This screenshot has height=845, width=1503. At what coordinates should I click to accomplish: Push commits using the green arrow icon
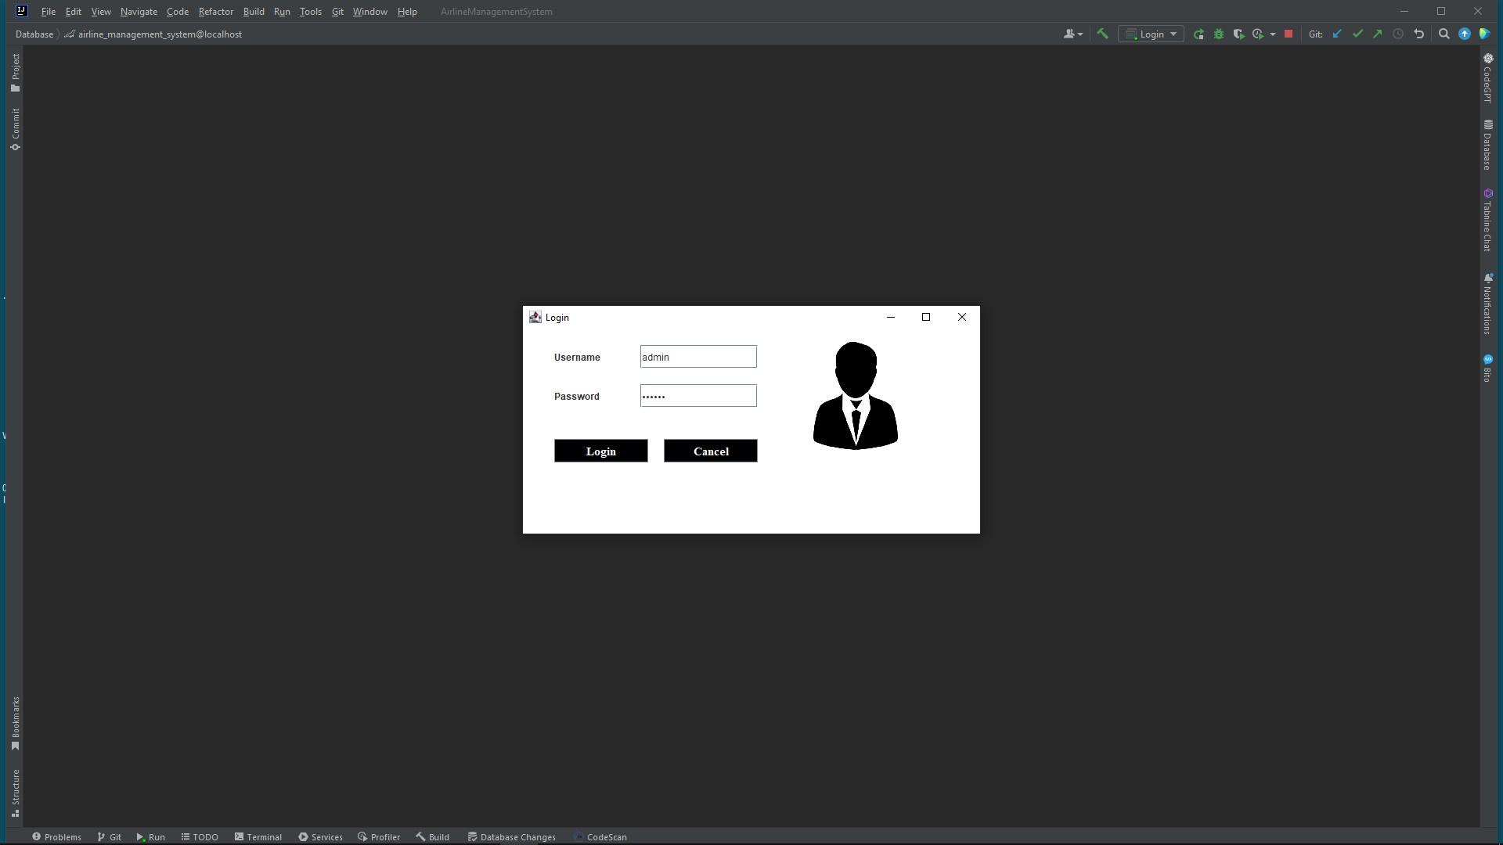1378,34
